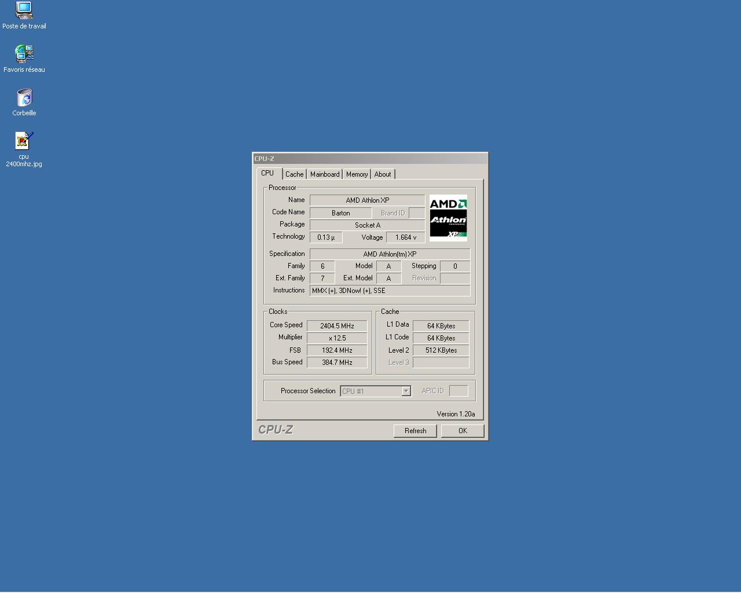This screenshot has height=593, width=741.
Task: Click the Family value 6
Action: point(322,266)
